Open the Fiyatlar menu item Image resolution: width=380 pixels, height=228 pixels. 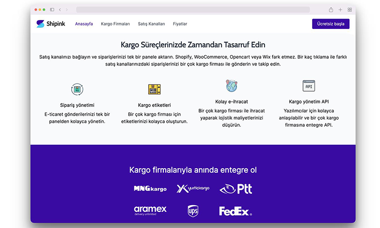tap(180, 24)
